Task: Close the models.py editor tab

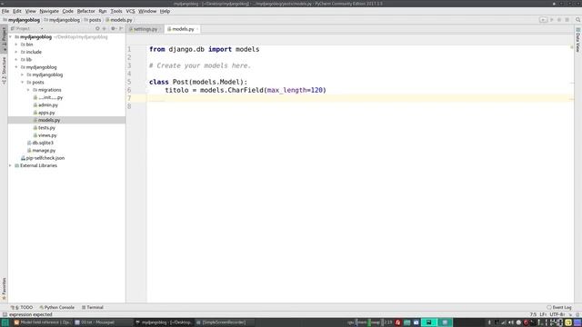Action: pyautogui.click(x=197, y=29)
